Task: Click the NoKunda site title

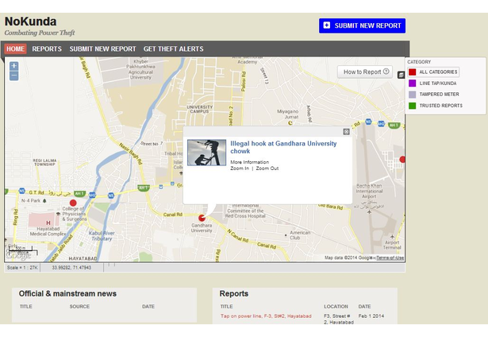Action: (x=30, y=21)
